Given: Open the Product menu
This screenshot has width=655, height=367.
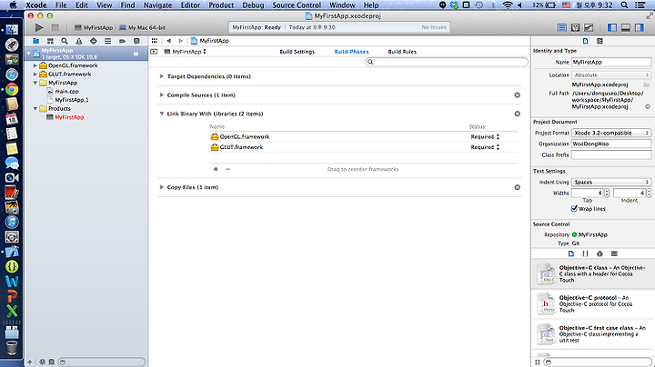Looking at the screenshot, I should (x=221, y=5).
